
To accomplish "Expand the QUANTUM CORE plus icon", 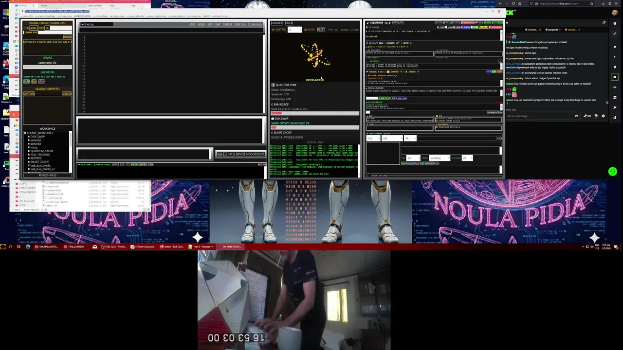I will (x=273, y=85).
